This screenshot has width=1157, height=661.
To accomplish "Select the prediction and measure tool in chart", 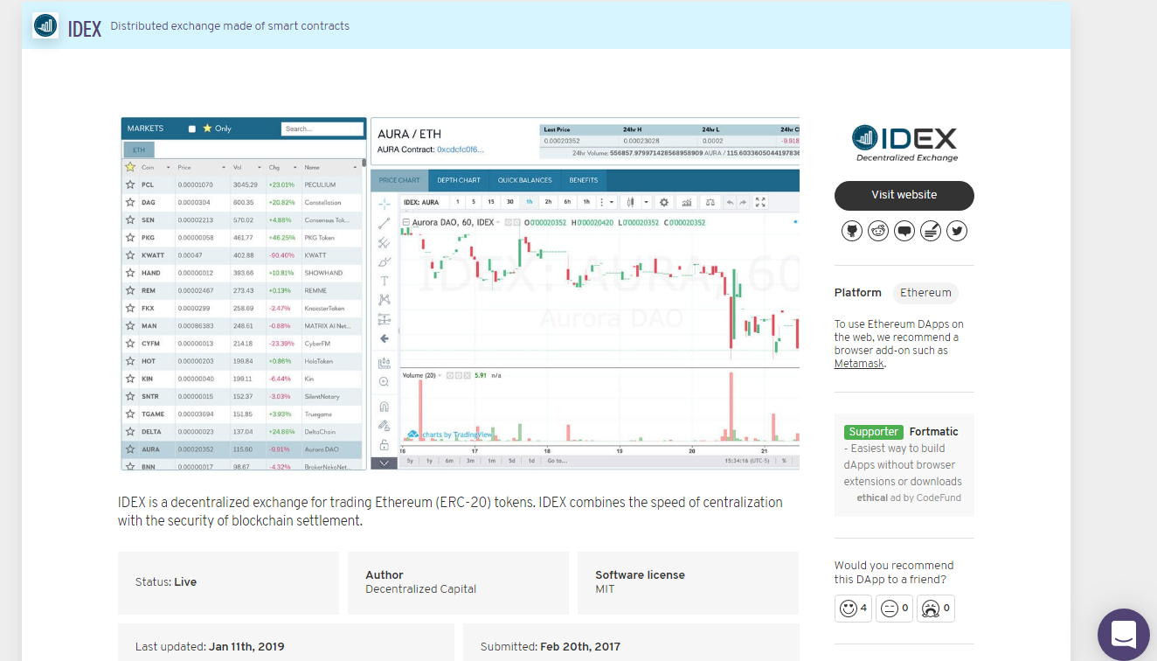I will point(384,319).
